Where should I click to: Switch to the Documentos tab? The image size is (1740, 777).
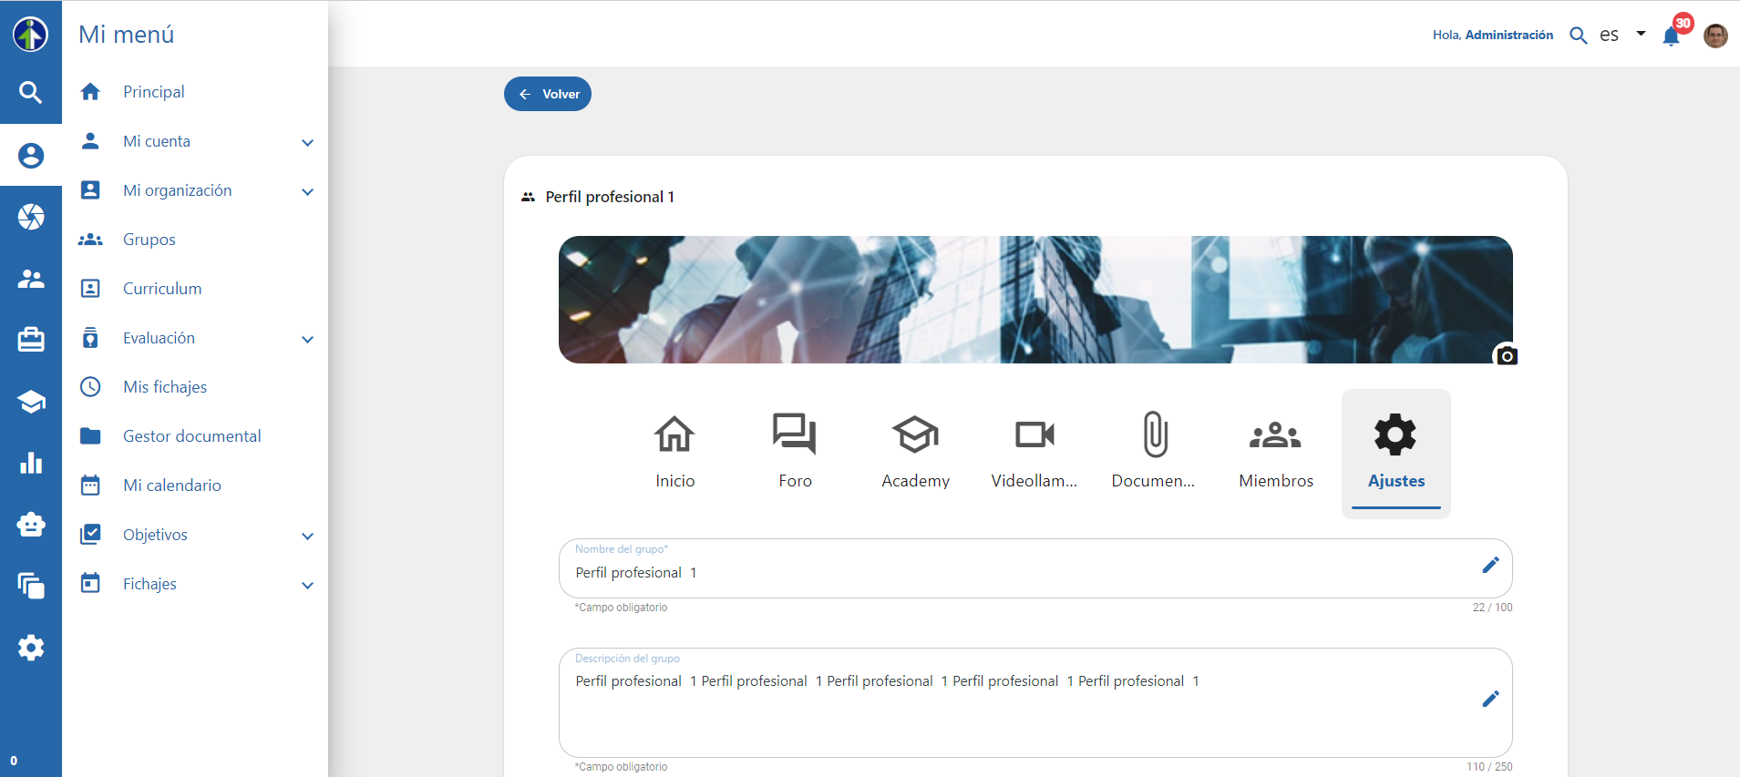pos(1154,453)
